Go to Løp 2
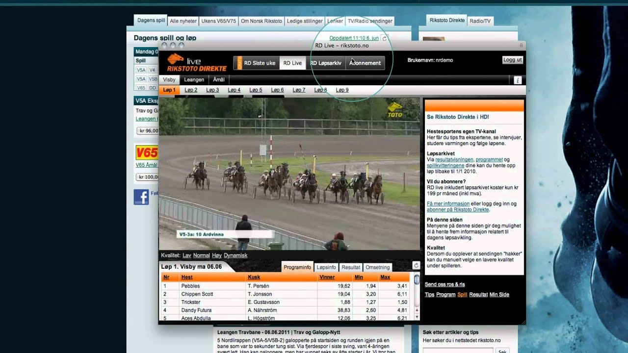628x353 pixels. [x=191, y=90]
